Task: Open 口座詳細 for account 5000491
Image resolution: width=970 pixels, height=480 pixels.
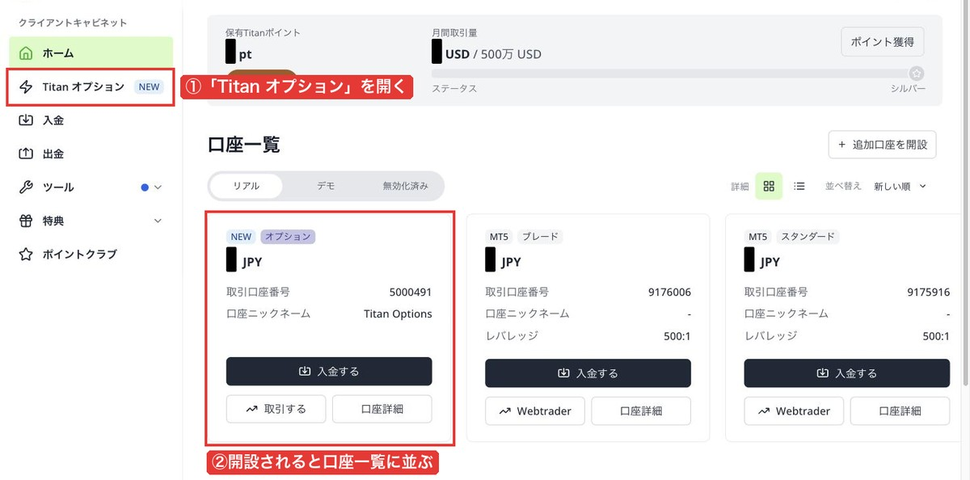Action: click(382, 410)
